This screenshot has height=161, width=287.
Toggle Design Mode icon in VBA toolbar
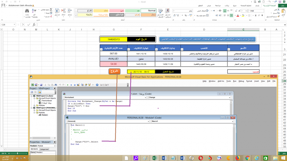[78, 85]
